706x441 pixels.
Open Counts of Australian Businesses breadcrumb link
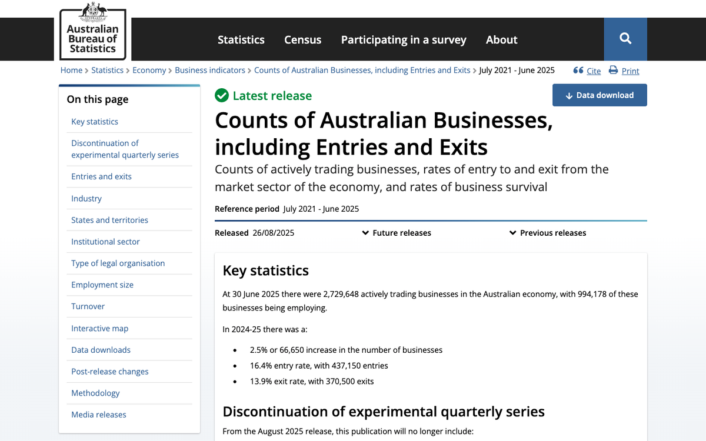(x=362, y=70)
